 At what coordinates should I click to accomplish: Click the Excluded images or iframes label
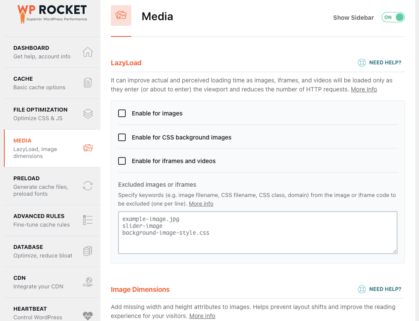click(x=157, y=185)
